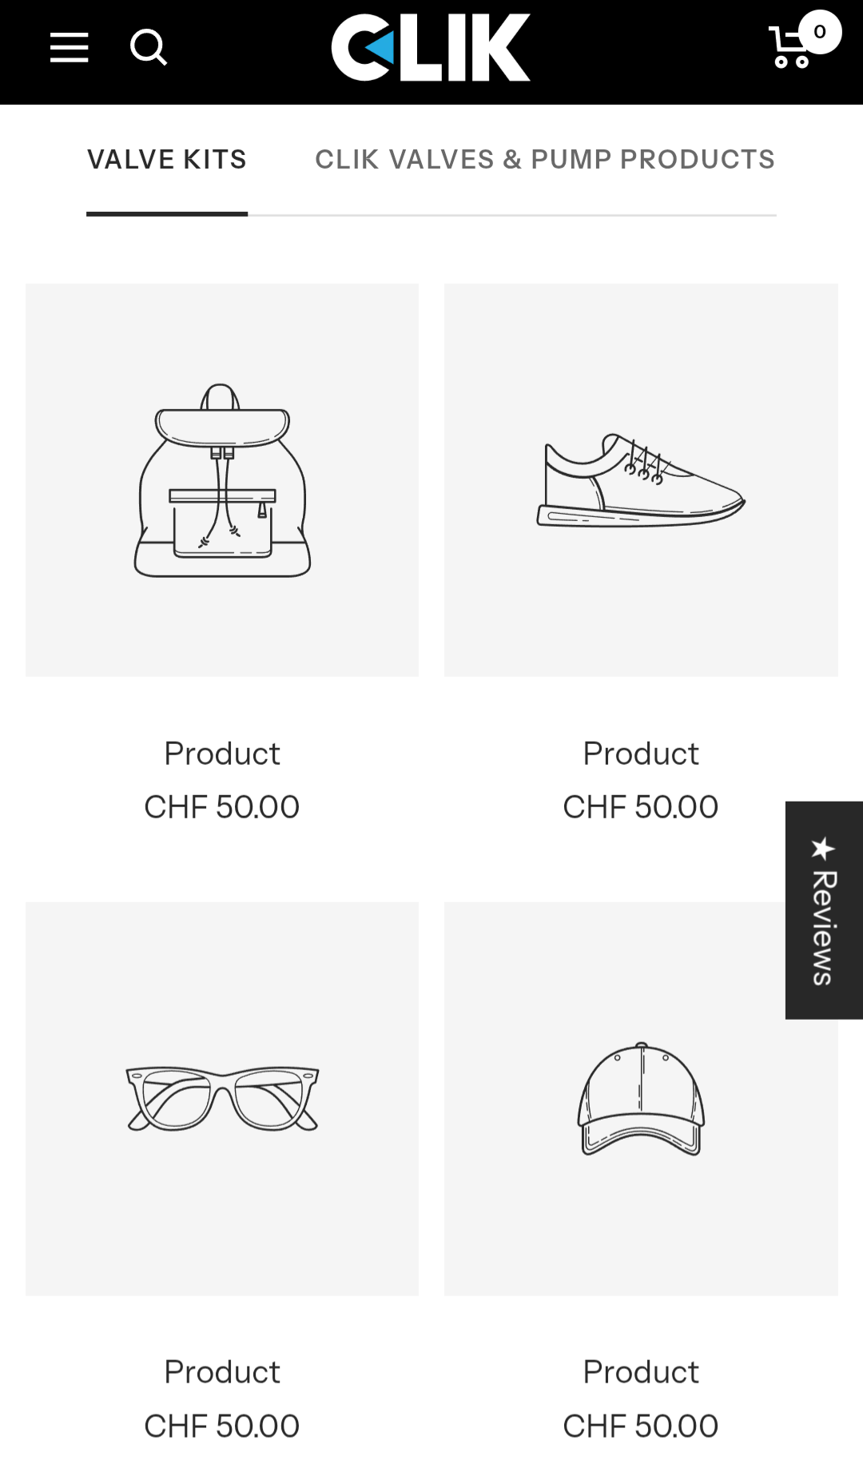Click CHF 50.00 price under the cap
The width and height of the screenshot is (863, 1480).
pyautogui.click(x=641, y=1426)
